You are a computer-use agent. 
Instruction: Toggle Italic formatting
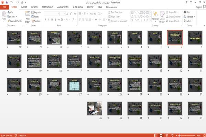(48, 20)
